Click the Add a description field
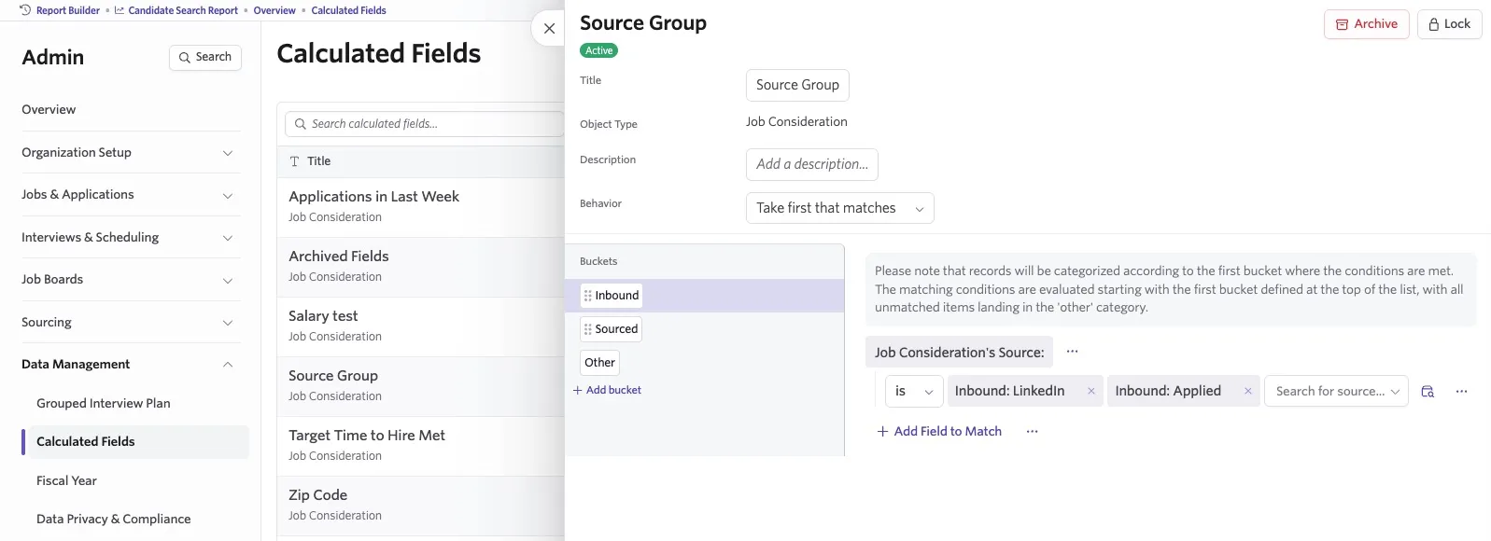This screenshot has height=541, width=1491. pyautogui.click(x=811, y=164)
